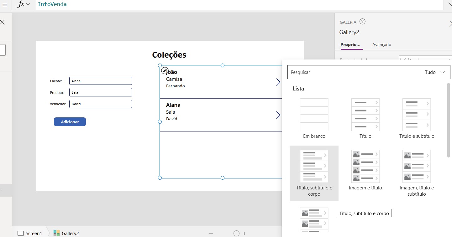Click the gallery top-center resize handle
The height and width of the screenshot is (237, 452).
223,65
